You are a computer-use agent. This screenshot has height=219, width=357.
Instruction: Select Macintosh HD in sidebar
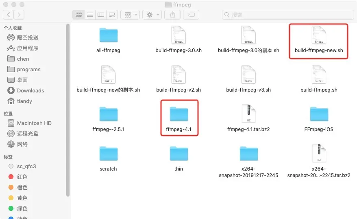(30, 123)
